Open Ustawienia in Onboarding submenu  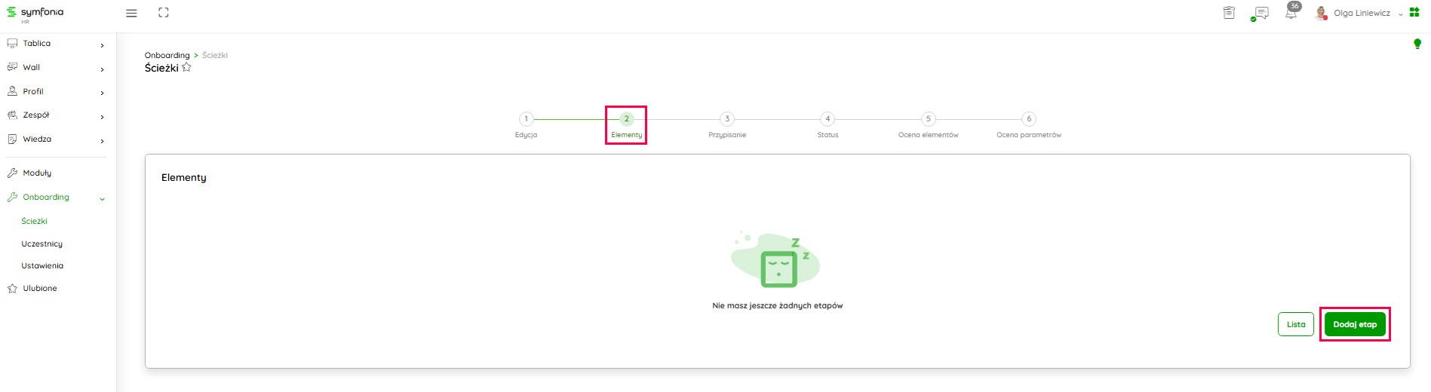click(42, 266)
